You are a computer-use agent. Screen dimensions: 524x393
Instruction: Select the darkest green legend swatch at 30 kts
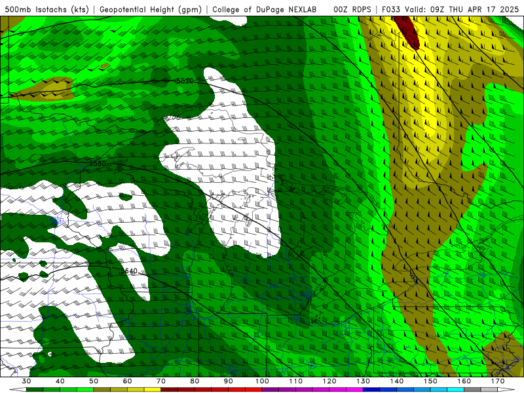(35, 390)
